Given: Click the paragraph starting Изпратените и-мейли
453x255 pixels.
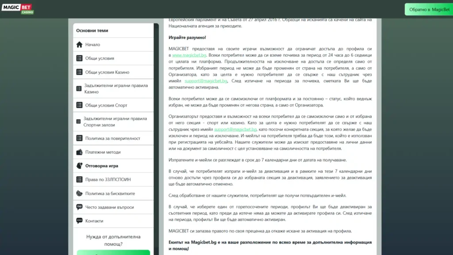Looking at the screenshot, I should click(x=258, y=160).
